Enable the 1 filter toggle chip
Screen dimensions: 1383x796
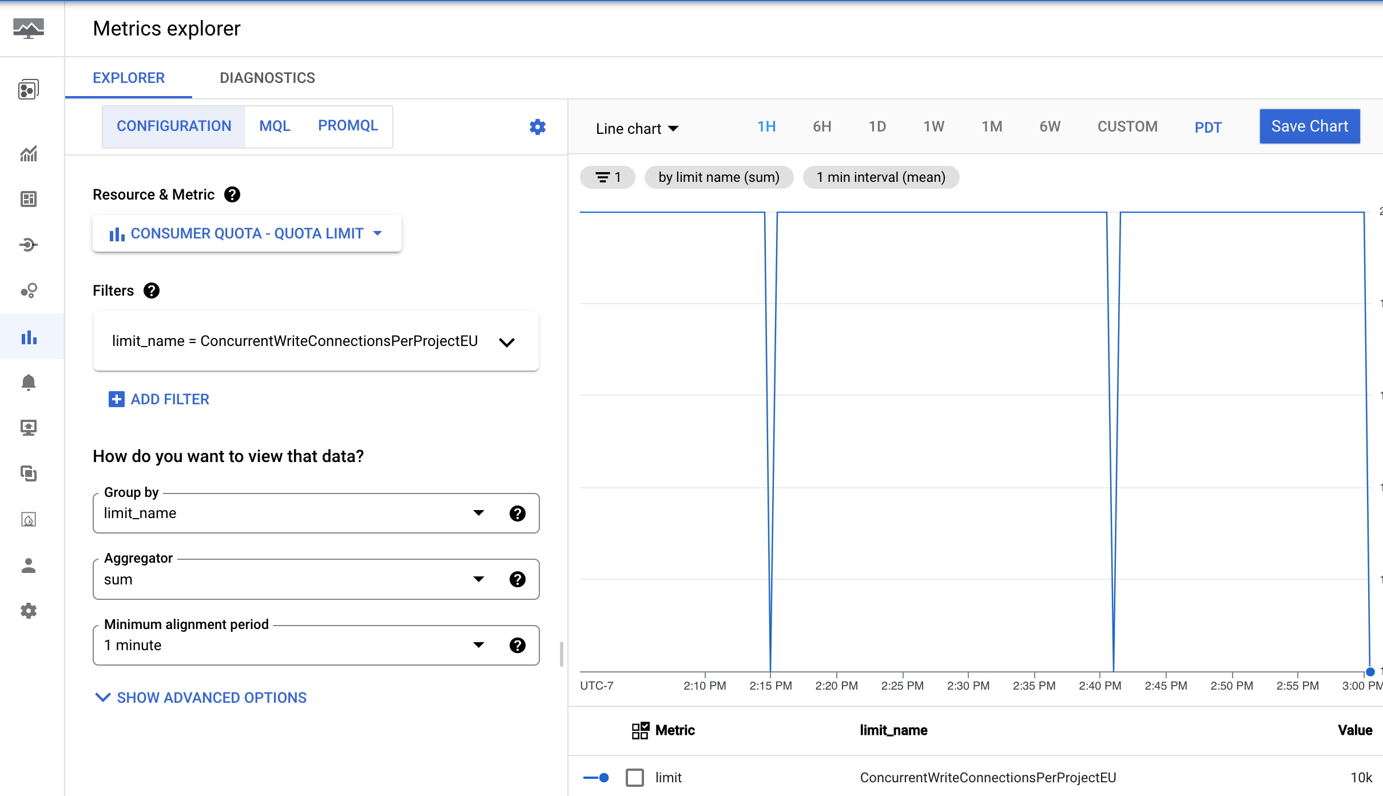click(608, 178)
